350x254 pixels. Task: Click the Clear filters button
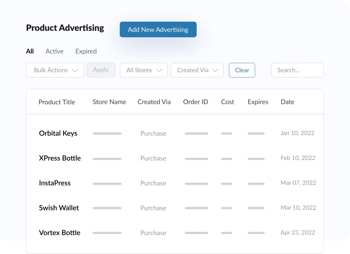pos(242,70)
